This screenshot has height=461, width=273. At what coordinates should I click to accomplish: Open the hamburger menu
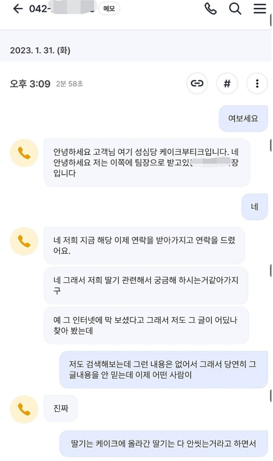(x=260, y=9)
